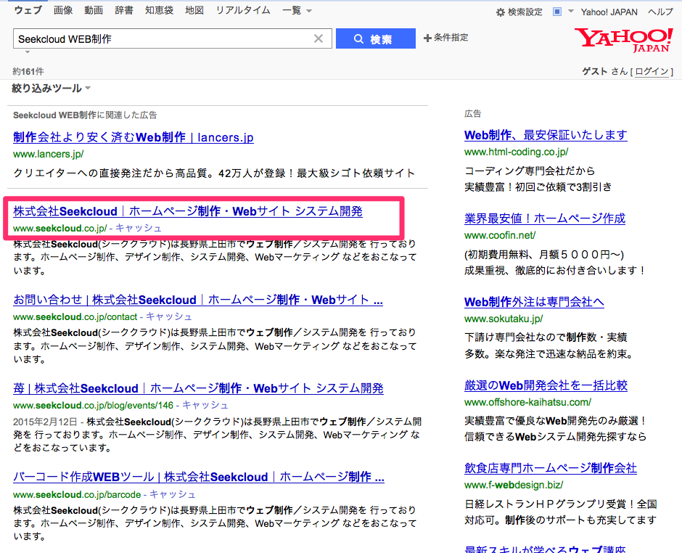Switch to the 辞書 dictionary tab
Screen dimensions: 682x553
pos(124,10)
